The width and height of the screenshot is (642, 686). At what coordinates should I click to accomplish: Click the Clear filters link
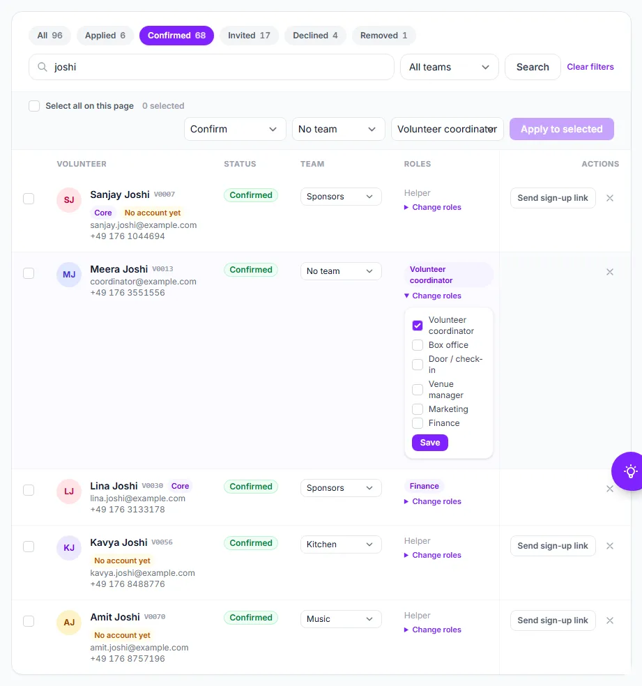point(590,67)
